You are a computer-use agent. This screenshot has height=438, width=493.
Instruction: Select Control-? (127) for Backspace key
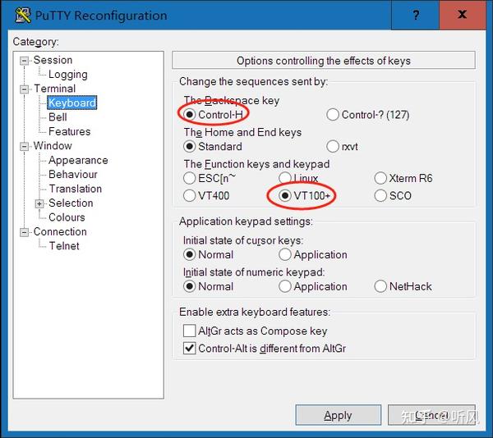coord(333,115)
